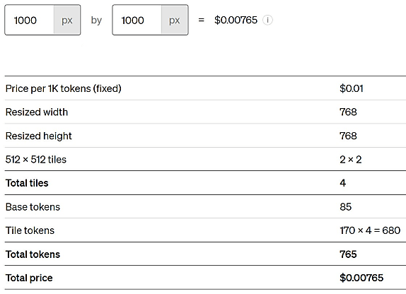406x294 pixels.
Task: Select the Resized height row label
Action: 39,136
